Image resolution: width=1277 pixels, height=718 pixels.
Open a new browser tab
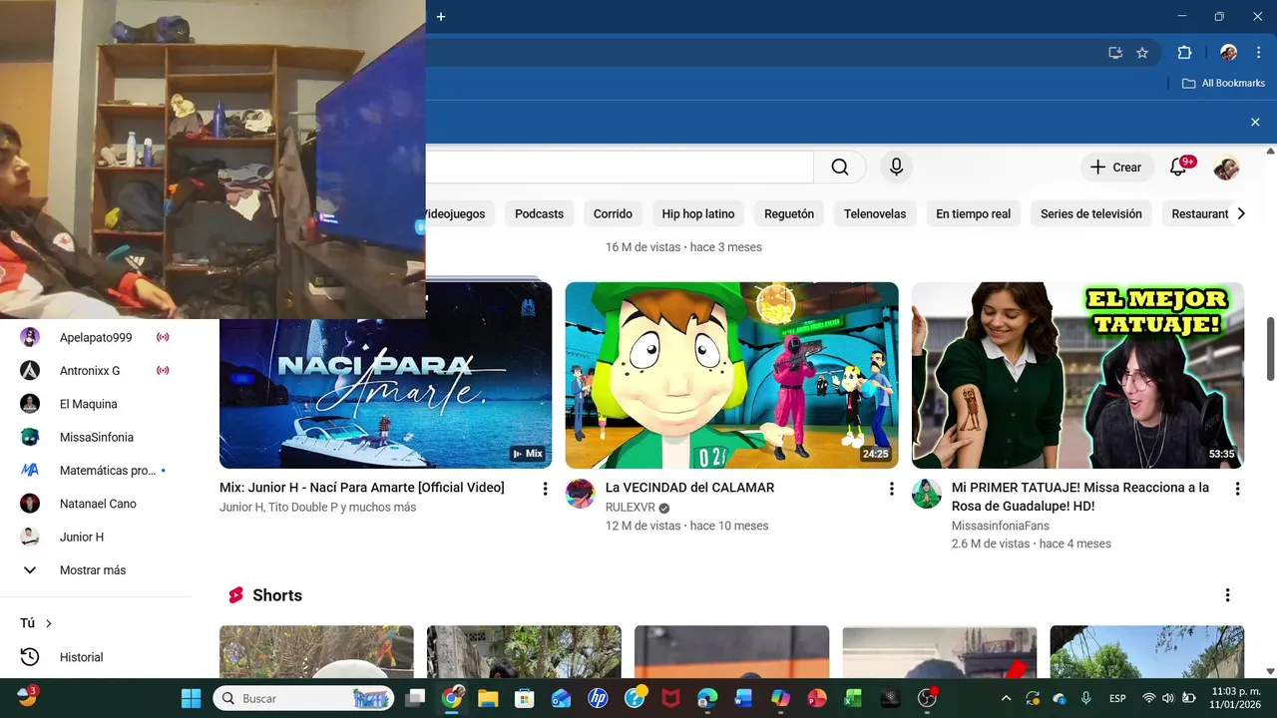click(x=441, y=16)
